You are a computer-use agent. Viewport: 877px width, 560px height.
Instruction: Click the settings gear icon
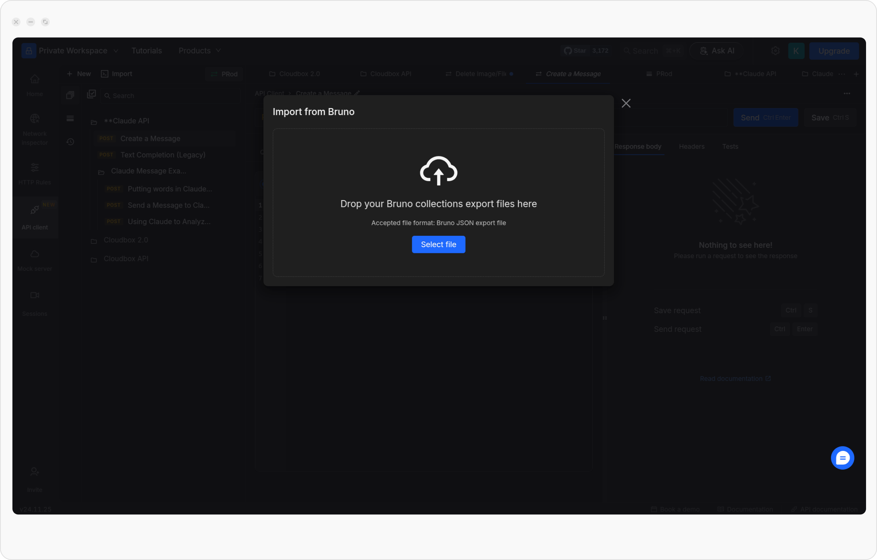click(x=775, y=51)
